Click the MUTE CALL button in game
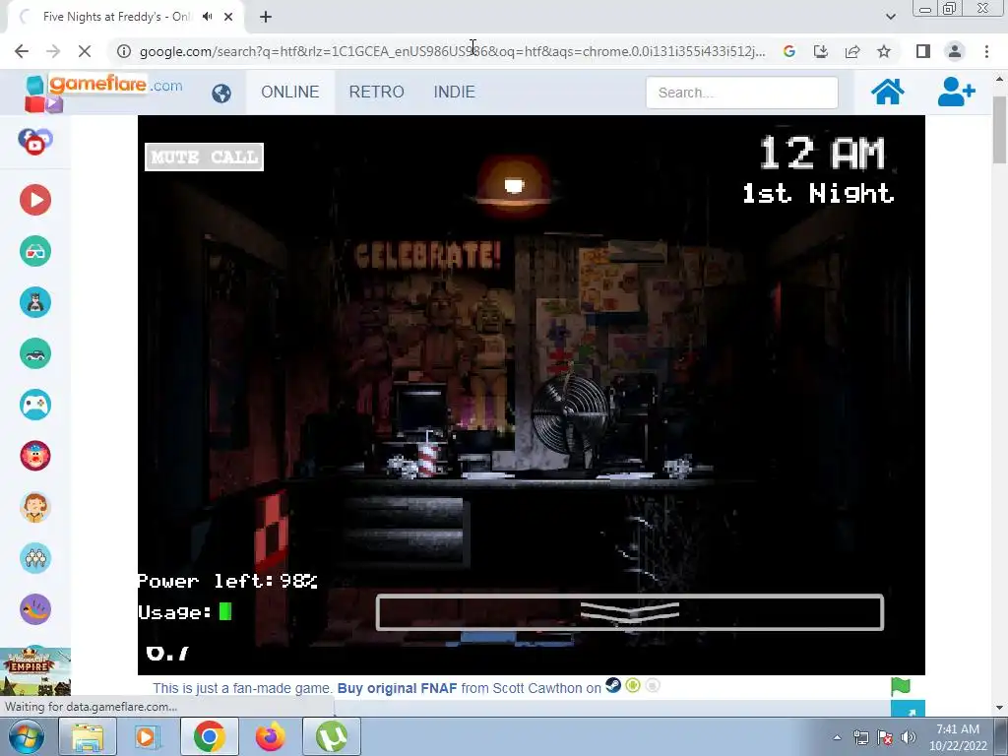The image size is (1008, 756). click(205, 157)
